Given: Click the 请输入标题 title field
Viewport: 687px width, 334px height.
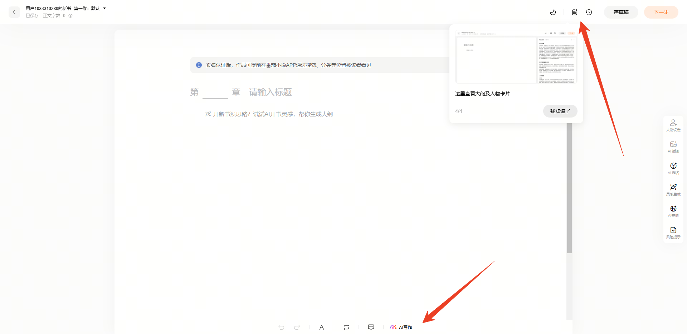Looking at the screenshot, I should pyautogui.click(x=271, y=92).
